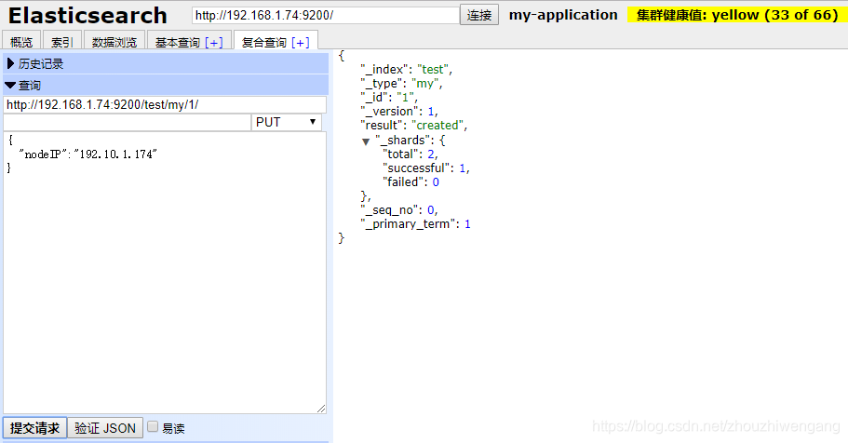848x443 pixels.
Task: Click the "_type" value "my"
Action: (x=425, y=84)
